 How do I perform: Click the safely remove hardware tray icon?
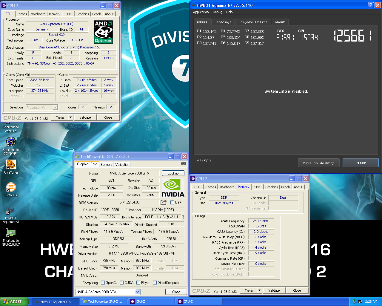[x=354, y=302]
